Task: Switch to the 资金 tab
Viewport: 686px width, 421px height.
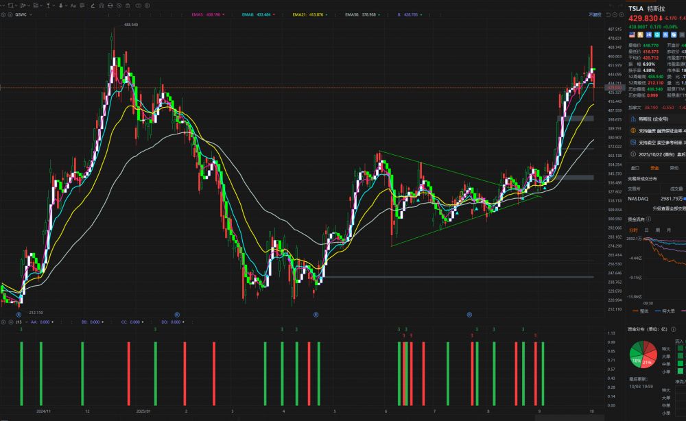Action: pos(654,167)
